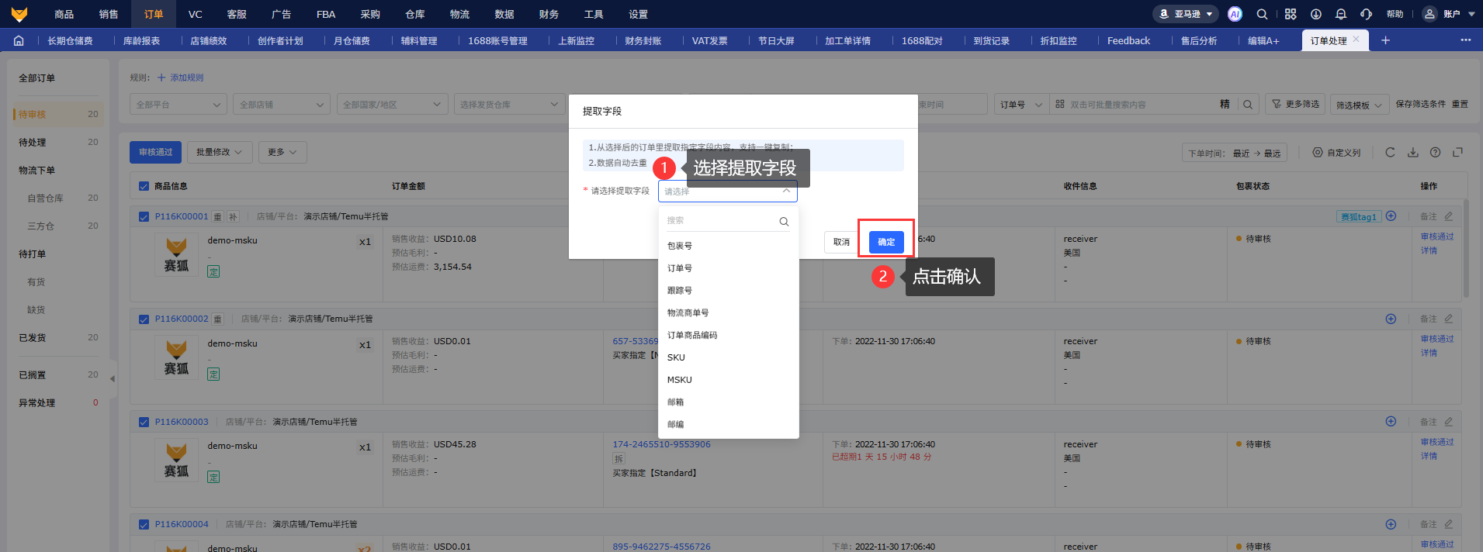Click the fox logo in the top-left corner
Screen dimensions: 1483x552
pos(19,14)
